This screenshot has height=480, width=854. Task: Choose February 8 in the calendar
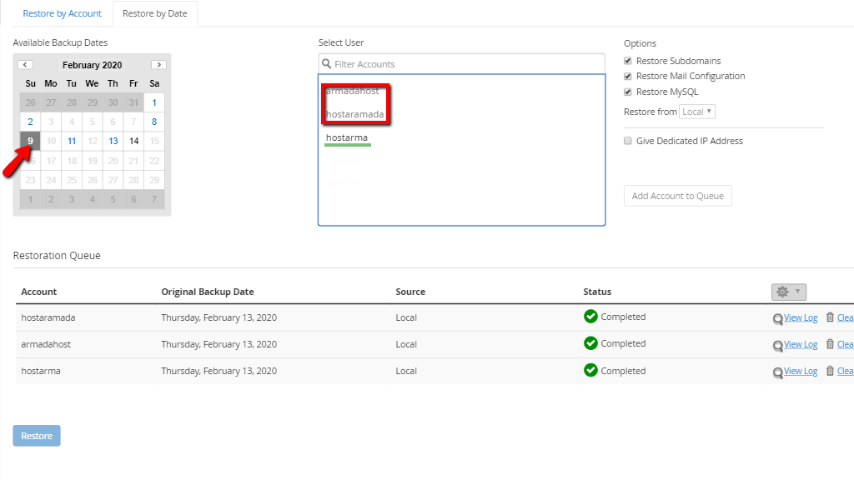[x=154, y=122]
